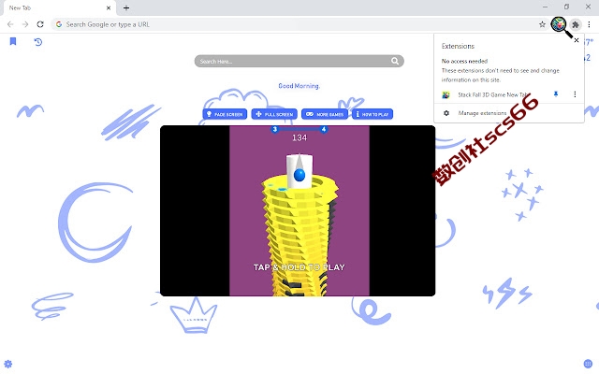Click the Good Morning greeting text
Image resolution: width=599 pixels, height=374 pixels.
(299, 86)
